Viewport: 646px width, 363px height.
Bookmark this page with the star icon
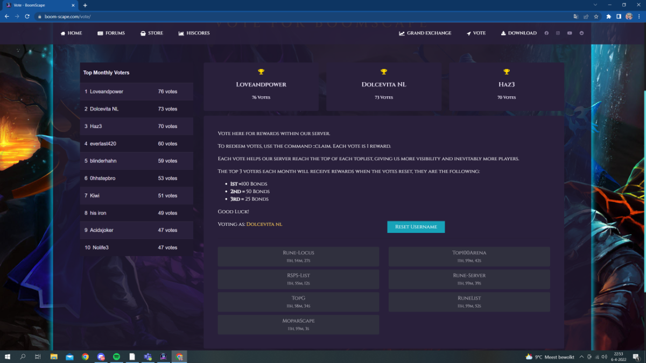596,16
